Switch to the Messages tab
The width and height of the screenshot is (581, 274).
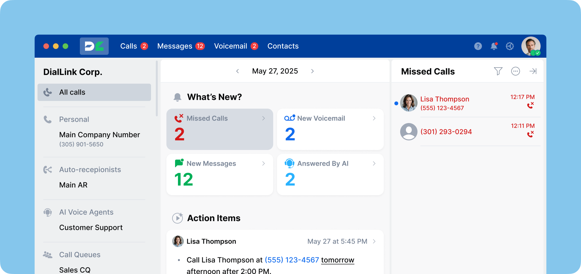click(175, 46)
